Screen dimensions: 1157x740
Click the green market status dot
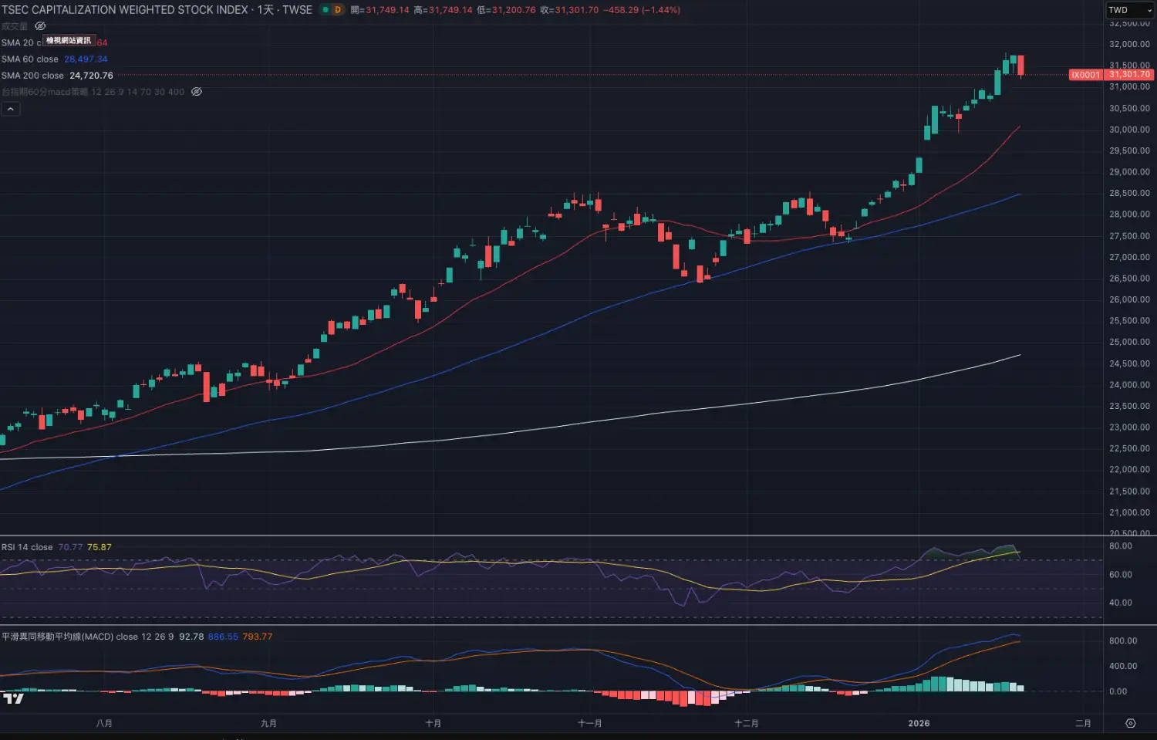point(326,10)
